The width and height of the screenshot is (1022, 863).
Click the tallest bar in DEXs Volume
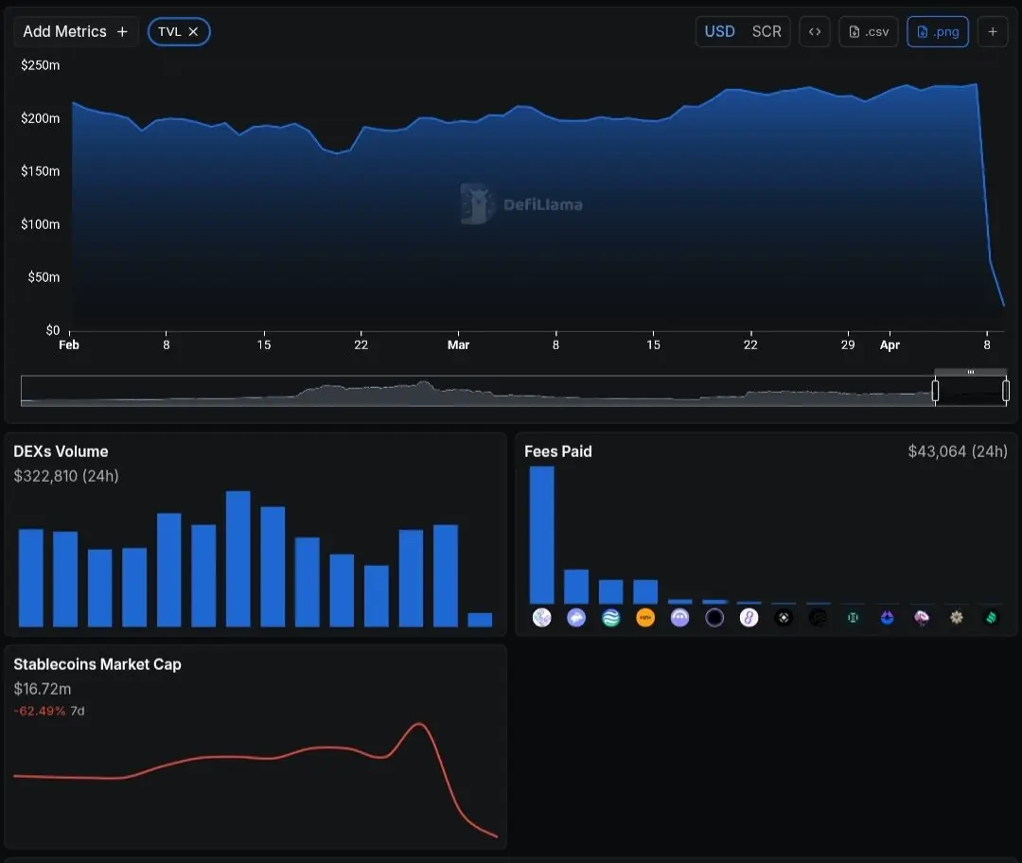[x=238, y=558]
